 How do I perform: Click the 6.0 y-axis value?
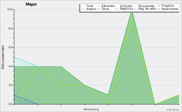click(10, 47)
